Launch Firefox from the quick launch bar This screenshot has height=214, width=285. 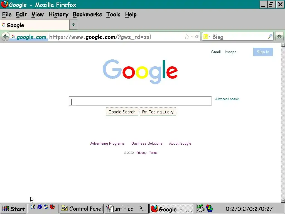pos(52,207)
